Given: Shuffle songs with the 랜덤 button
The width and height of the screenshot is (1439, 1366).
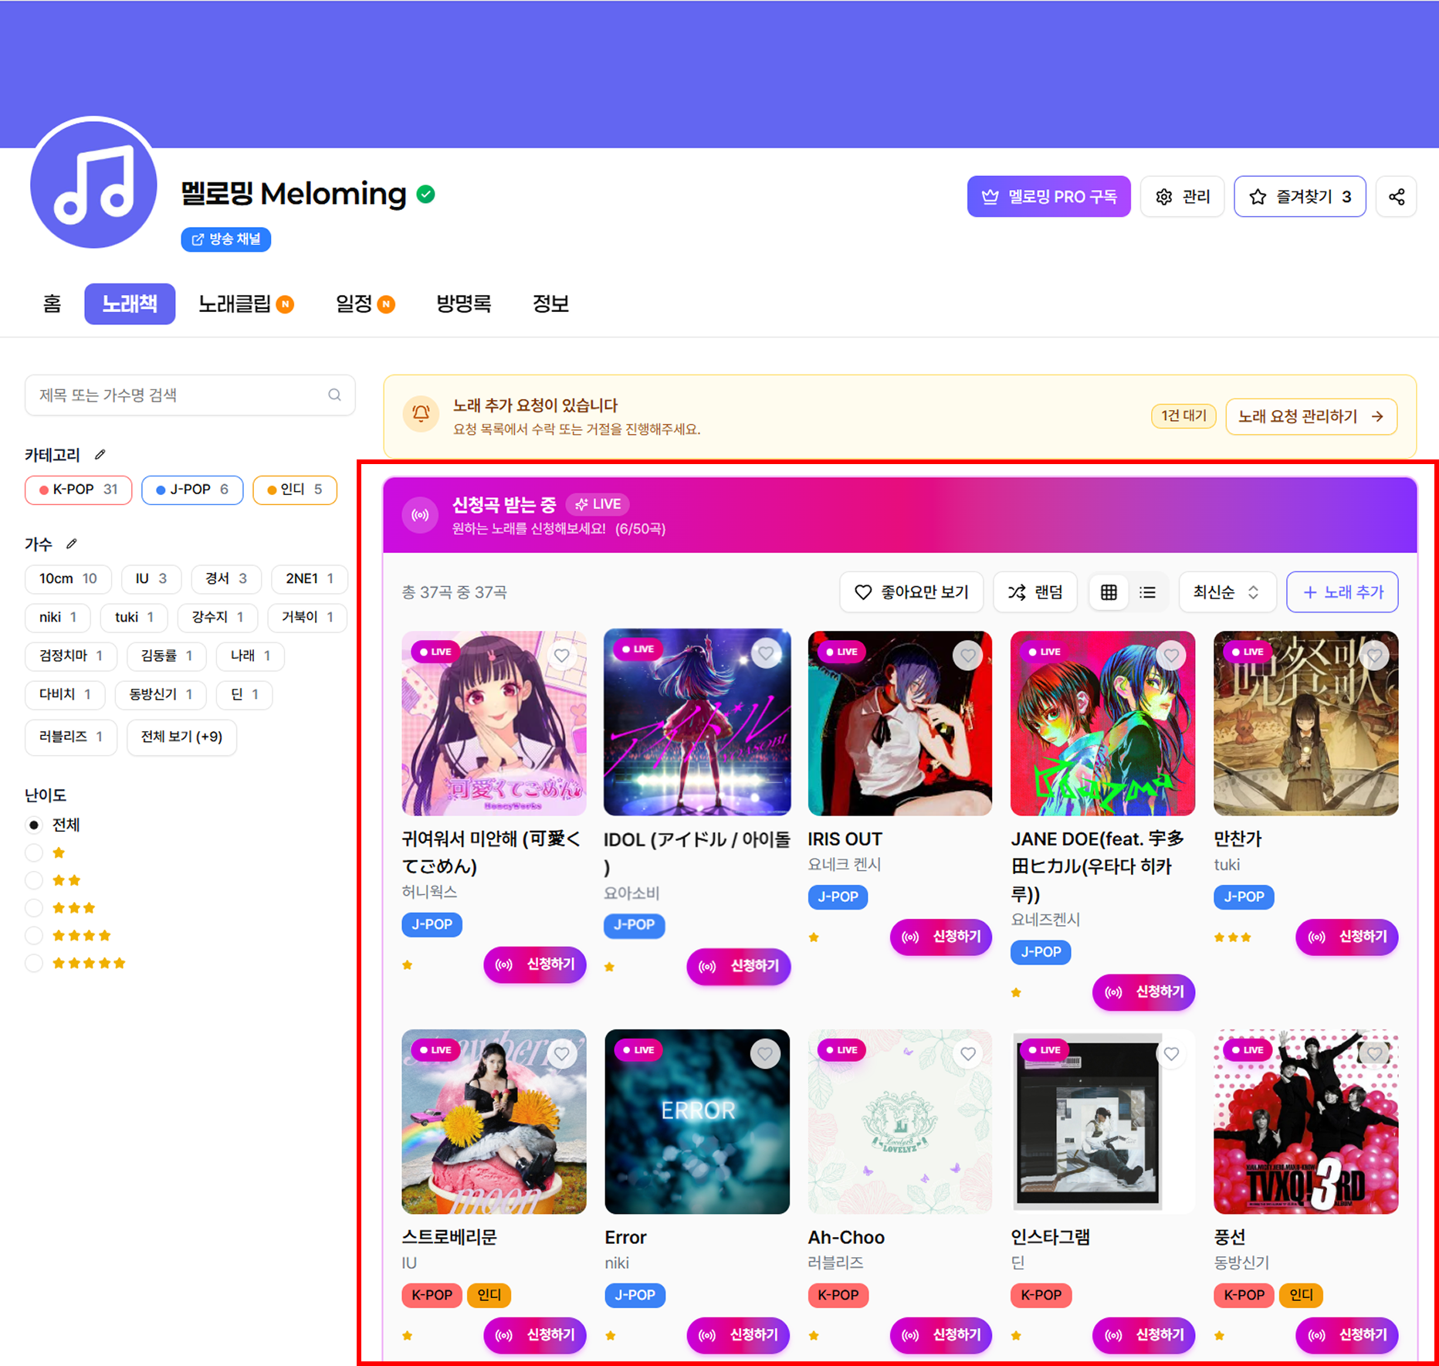Looking at the screenshot, I should 1035,592.
